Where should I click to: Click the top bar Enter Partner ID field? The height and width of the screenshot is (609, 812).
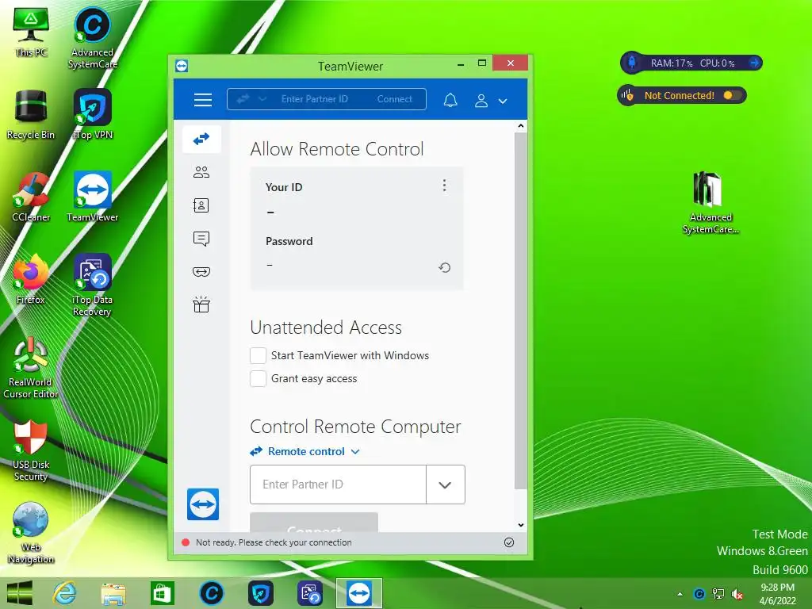click(315, 99)
